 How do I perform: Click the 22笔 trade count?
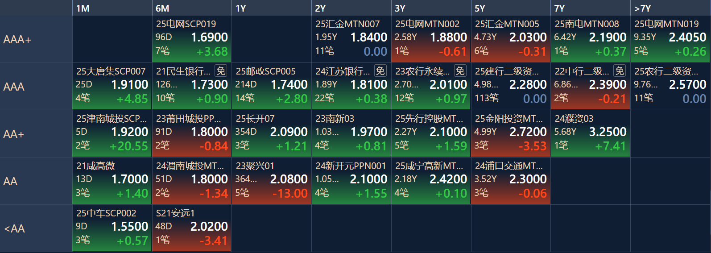tap(325, 98)
